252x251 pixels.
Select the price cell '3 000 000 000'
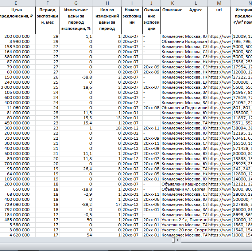click(18, 87)
